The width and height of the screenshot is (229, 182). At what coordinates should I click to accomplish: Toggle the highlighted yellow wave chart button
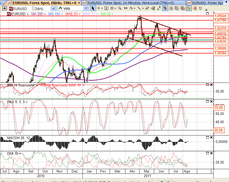(188, 8)
